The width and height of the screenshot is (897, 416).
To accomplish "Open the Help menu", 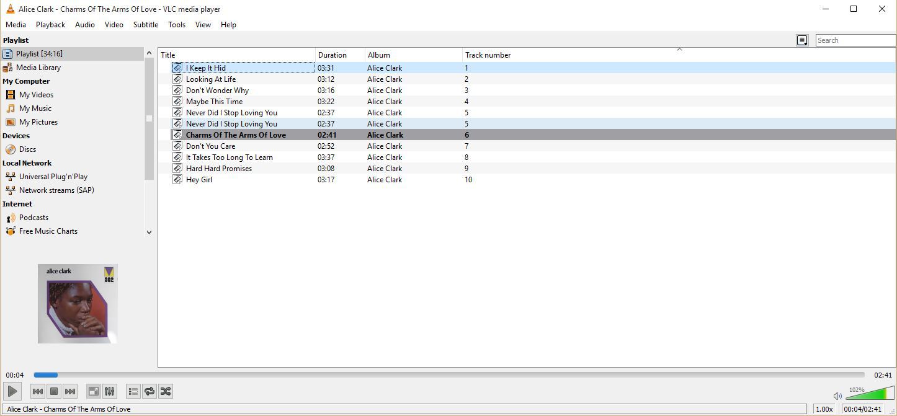I will (228, 25).
